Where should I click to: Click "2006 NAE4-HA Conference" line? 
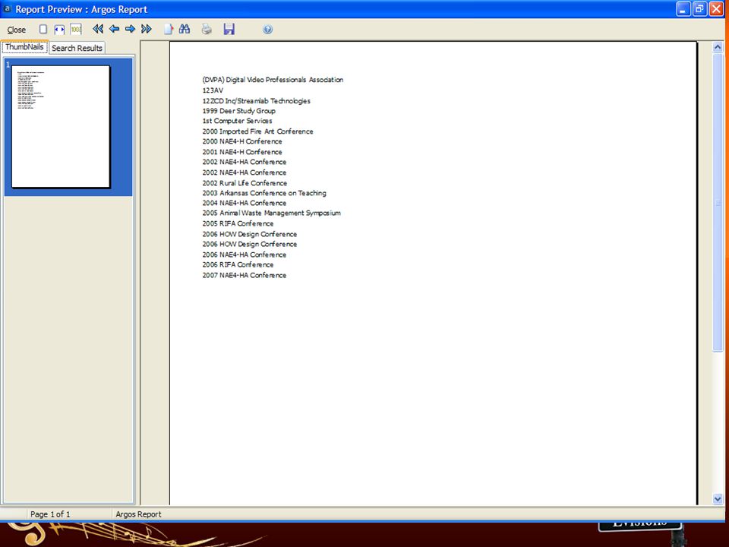pos(244,255)
